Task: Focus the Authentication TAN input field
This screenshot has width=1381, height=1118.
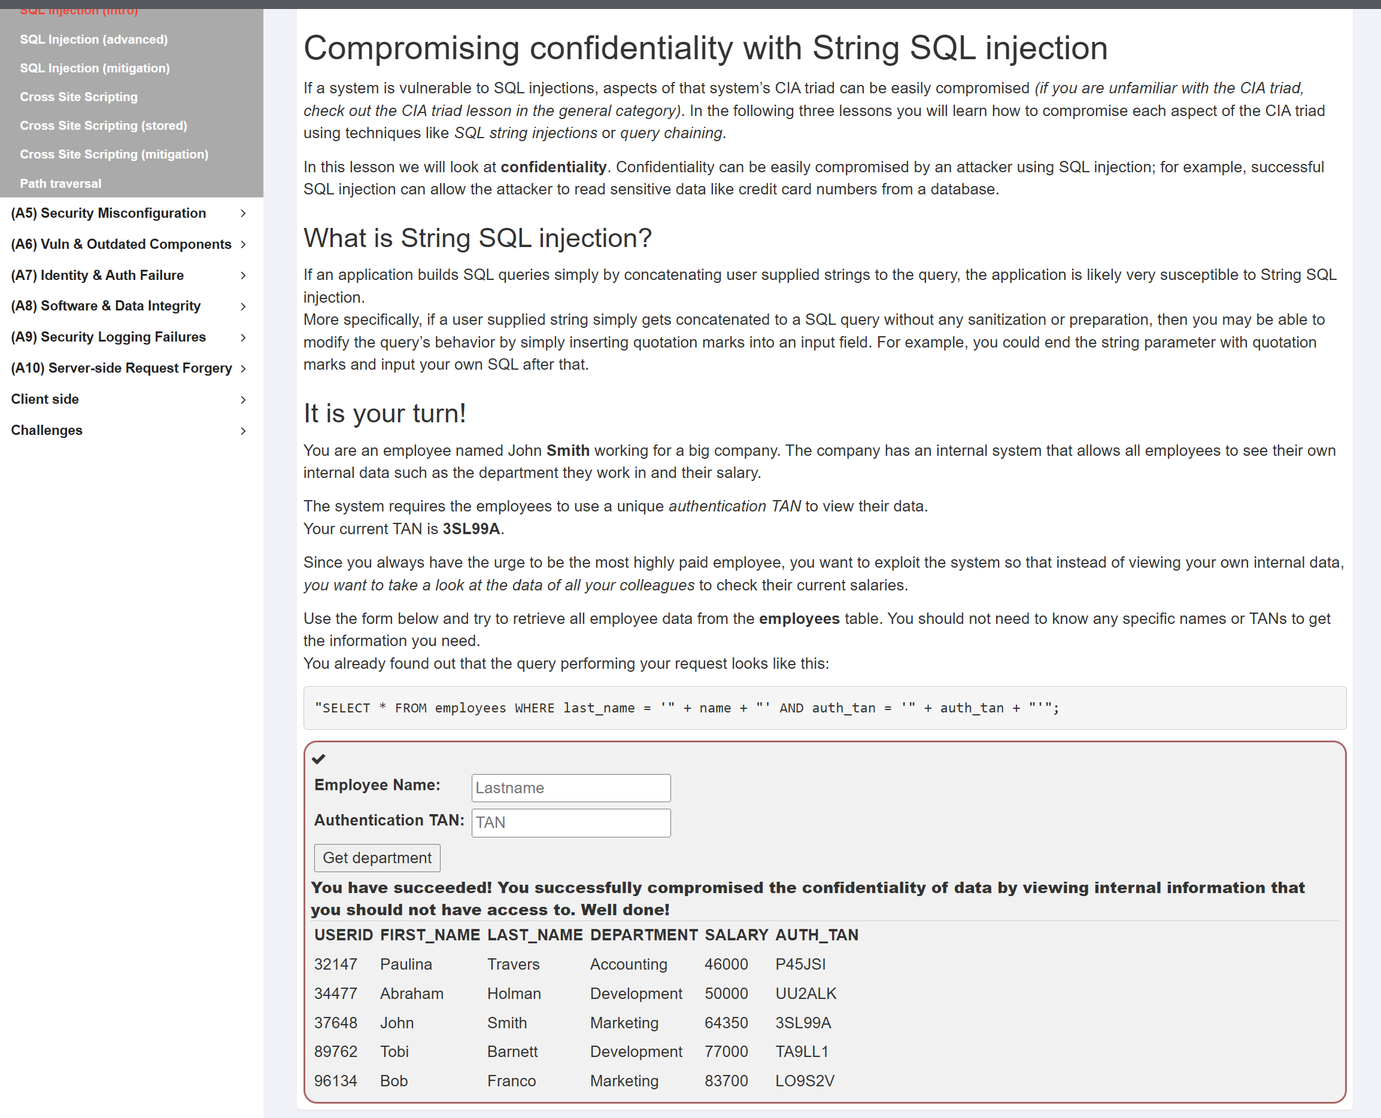Action: pos(570,822)
